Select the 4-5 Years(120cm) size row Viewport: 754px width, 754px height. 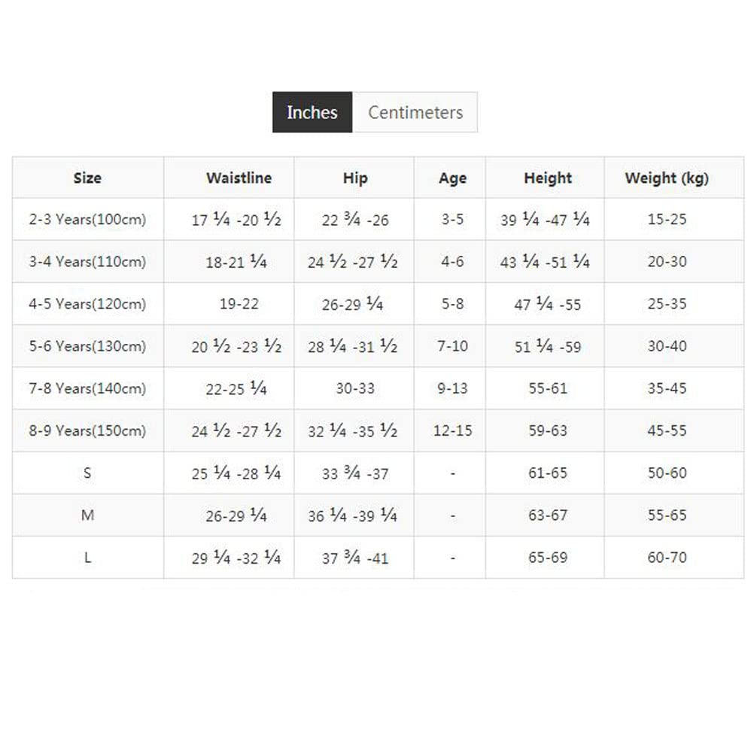[378, 304]
